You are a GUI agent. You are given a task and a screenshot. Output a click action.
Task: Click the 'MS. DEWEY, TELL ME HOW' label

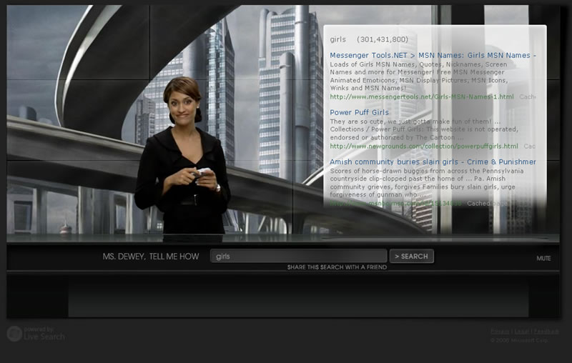click(x=151, y=257)
